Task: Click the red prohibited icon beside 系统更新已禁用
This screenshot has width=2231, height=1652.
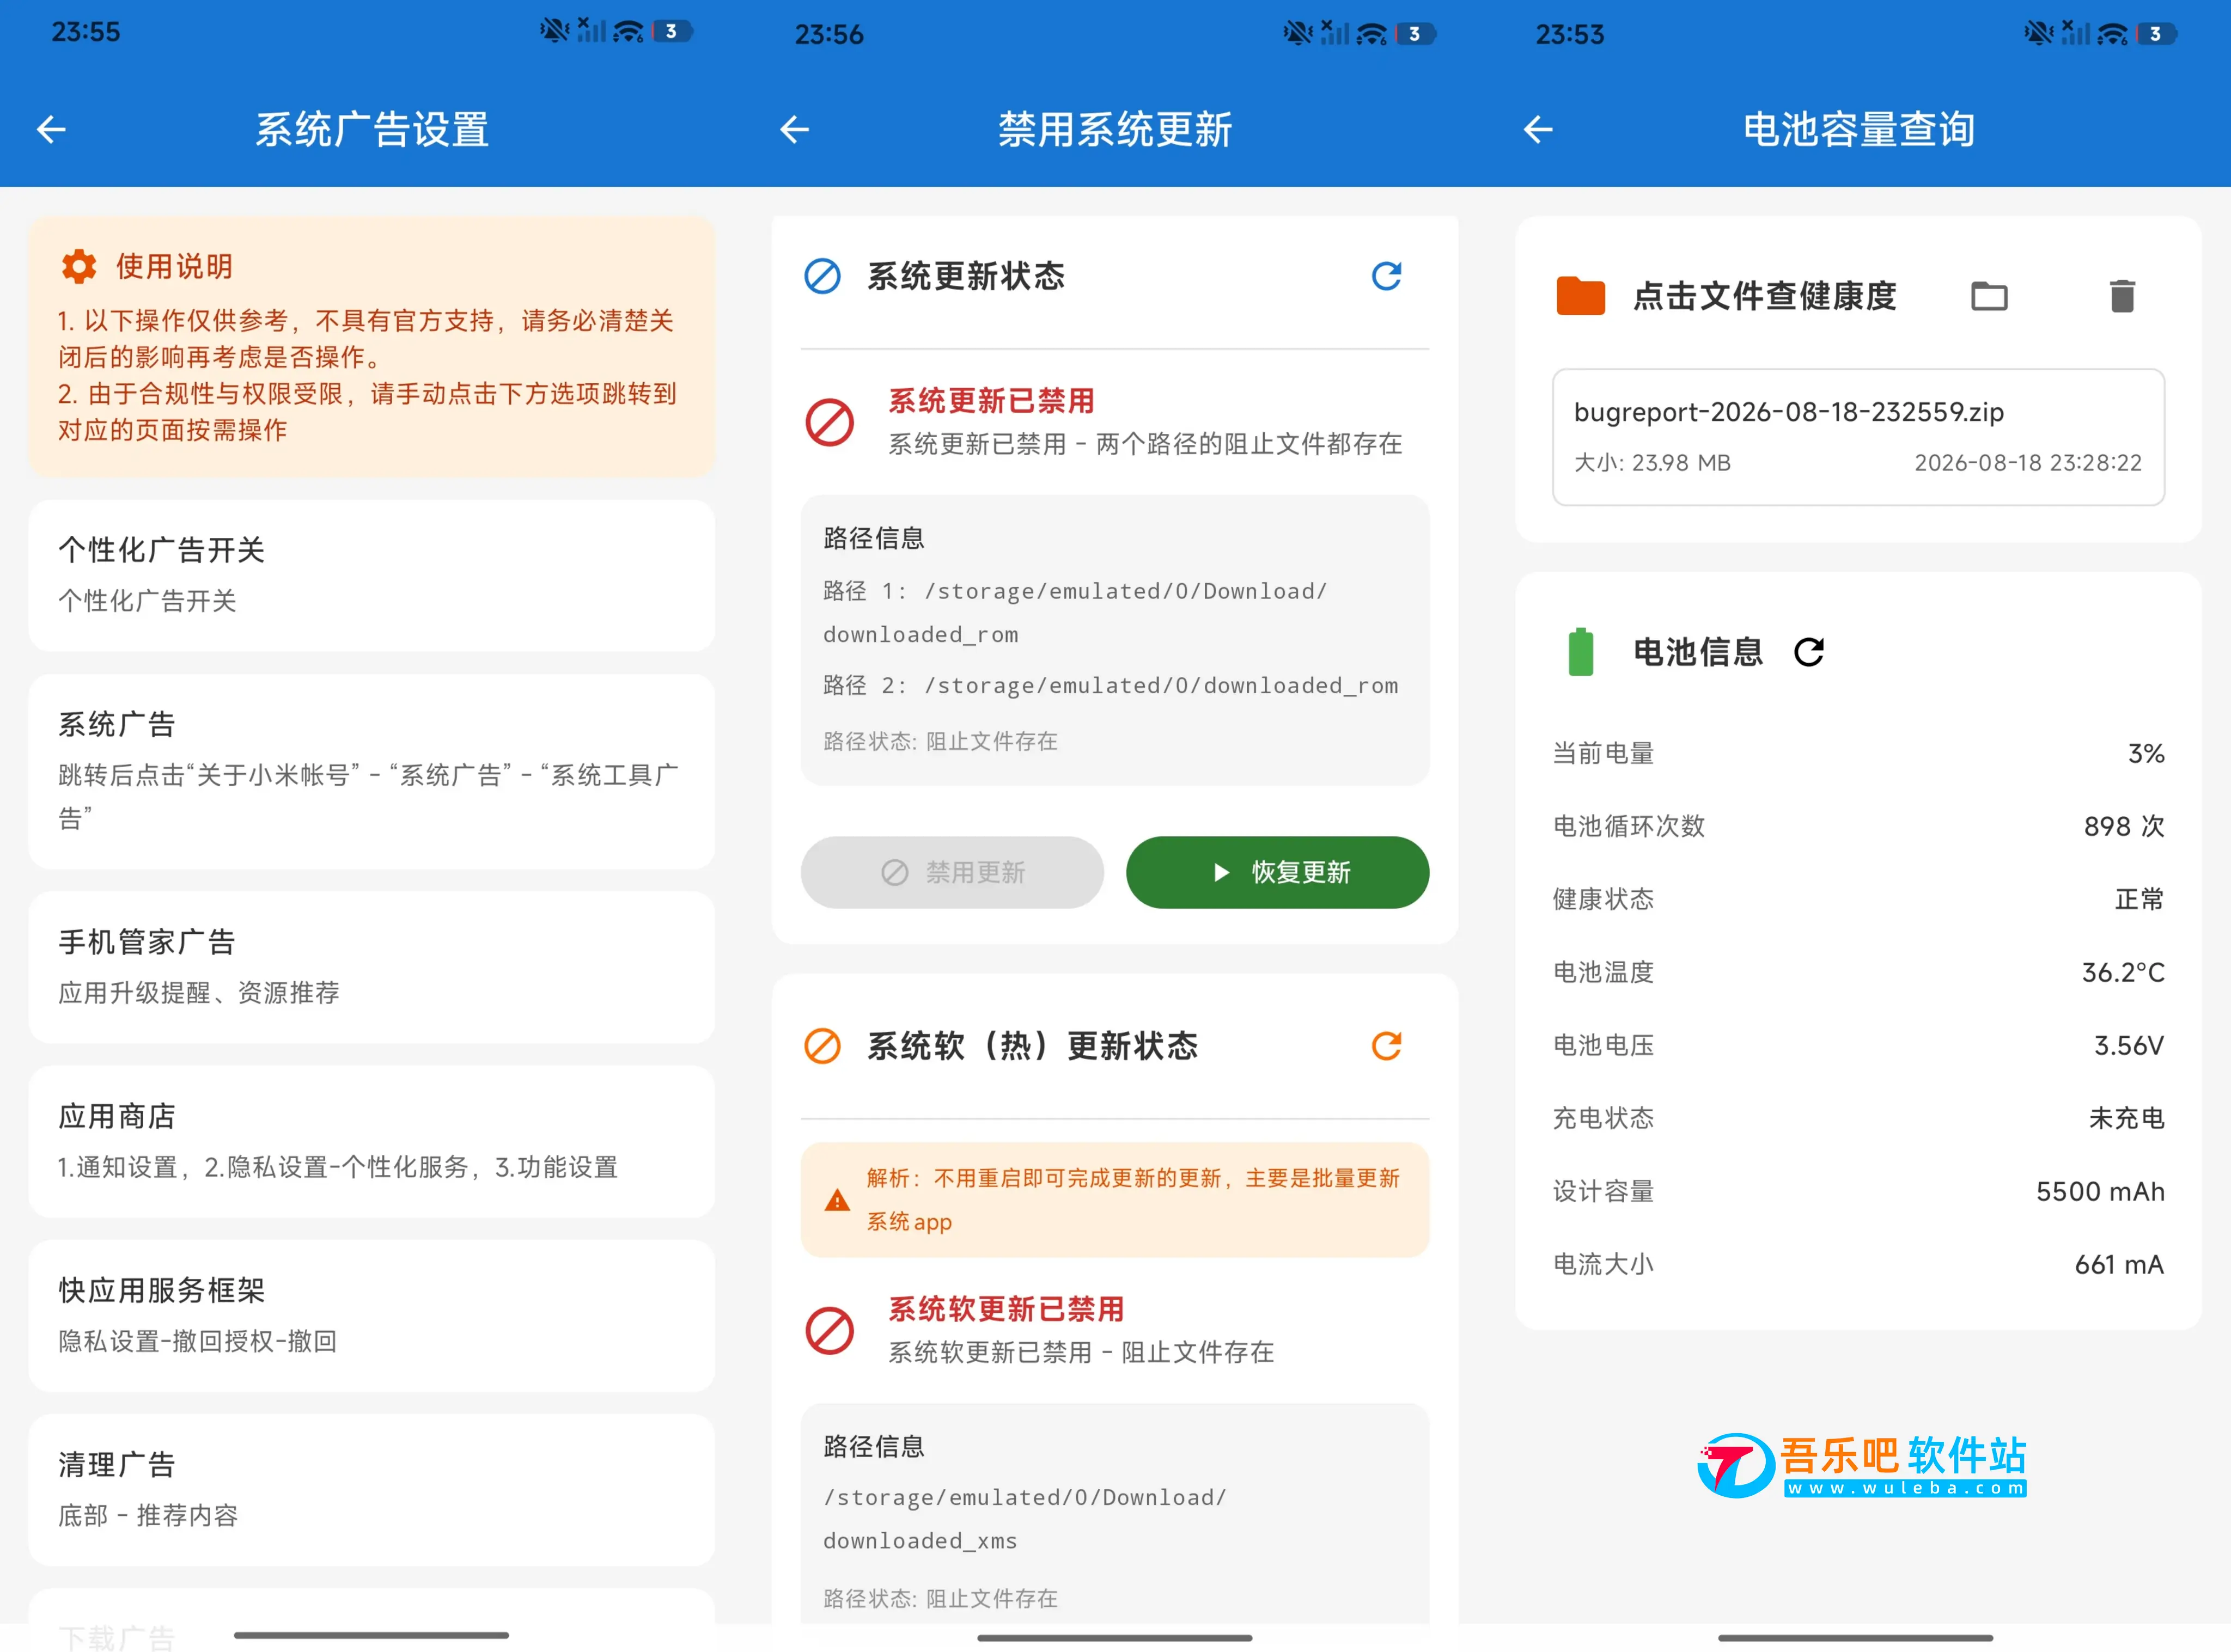Action: (830, 422)
